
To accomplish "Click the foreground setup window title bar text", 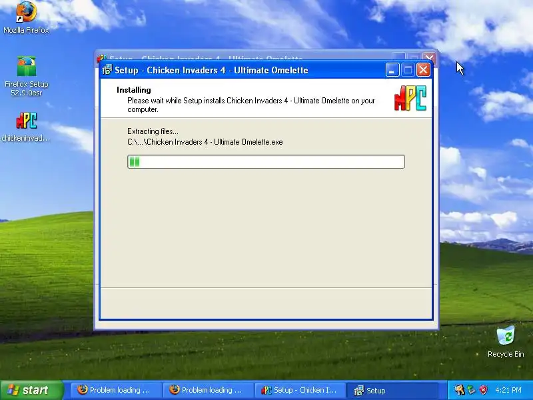I will coord(211,70).
